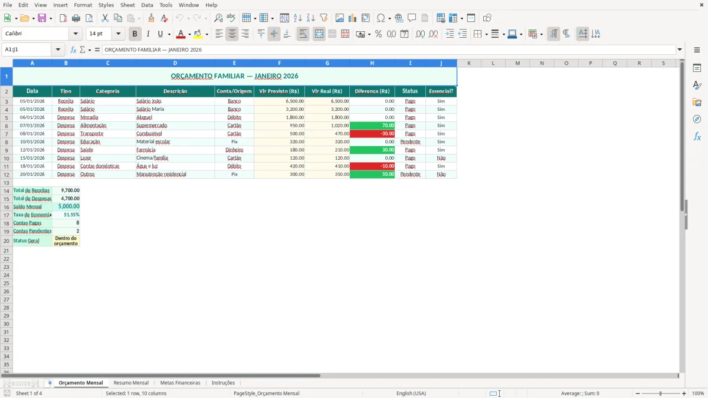Toggle Align Right
This screenshot has height=398, width=708.
(245, 34)
